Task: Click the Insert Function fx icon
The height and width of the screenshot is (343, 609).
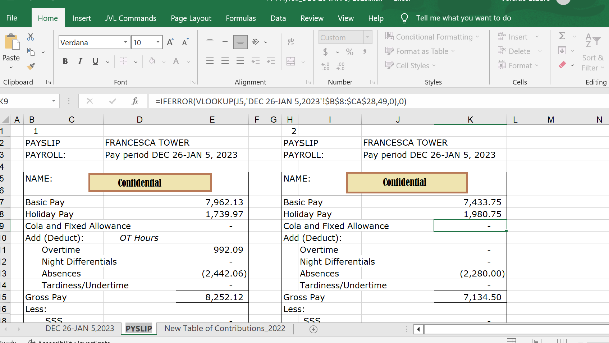Action: 135,101
